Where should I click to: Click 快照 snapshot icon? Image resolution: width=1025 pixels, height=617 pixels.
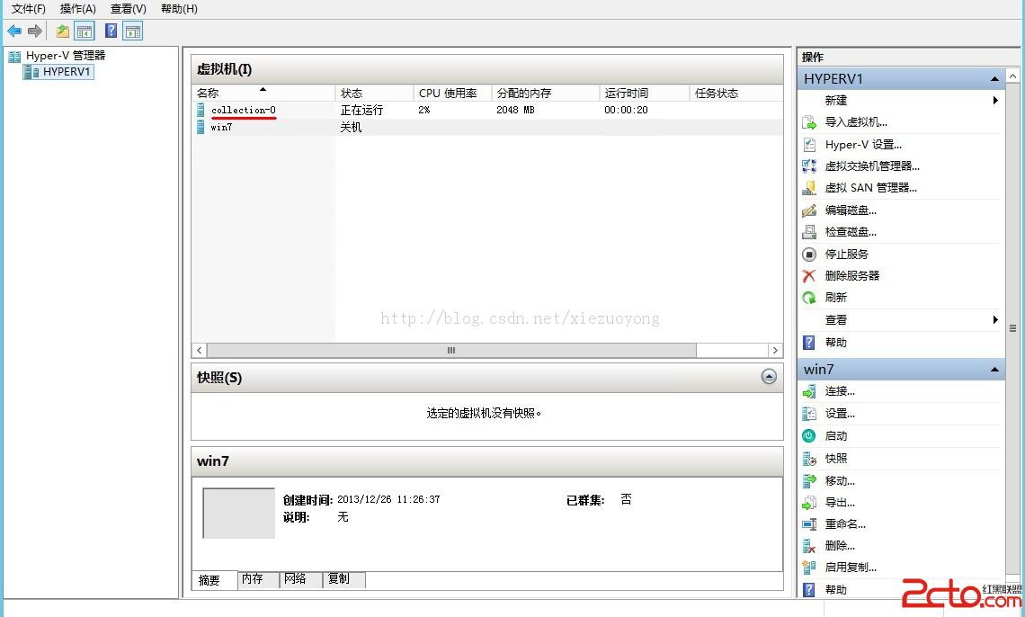pos(809,459)
